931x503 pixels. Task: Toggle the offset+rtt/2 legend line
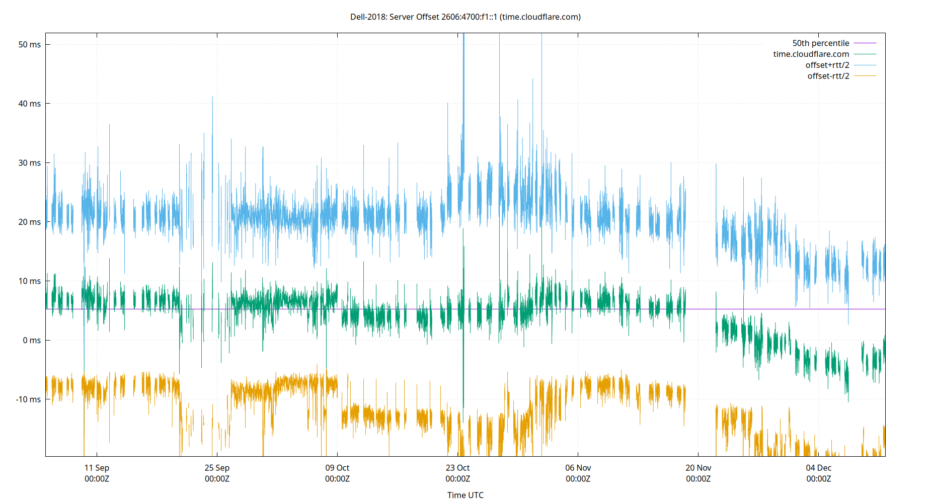827,65
